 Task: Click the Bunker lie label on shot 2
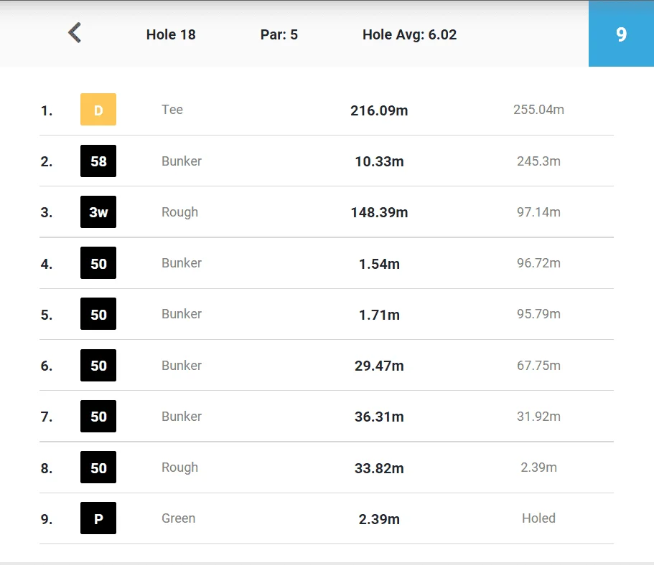coord(182,161)
